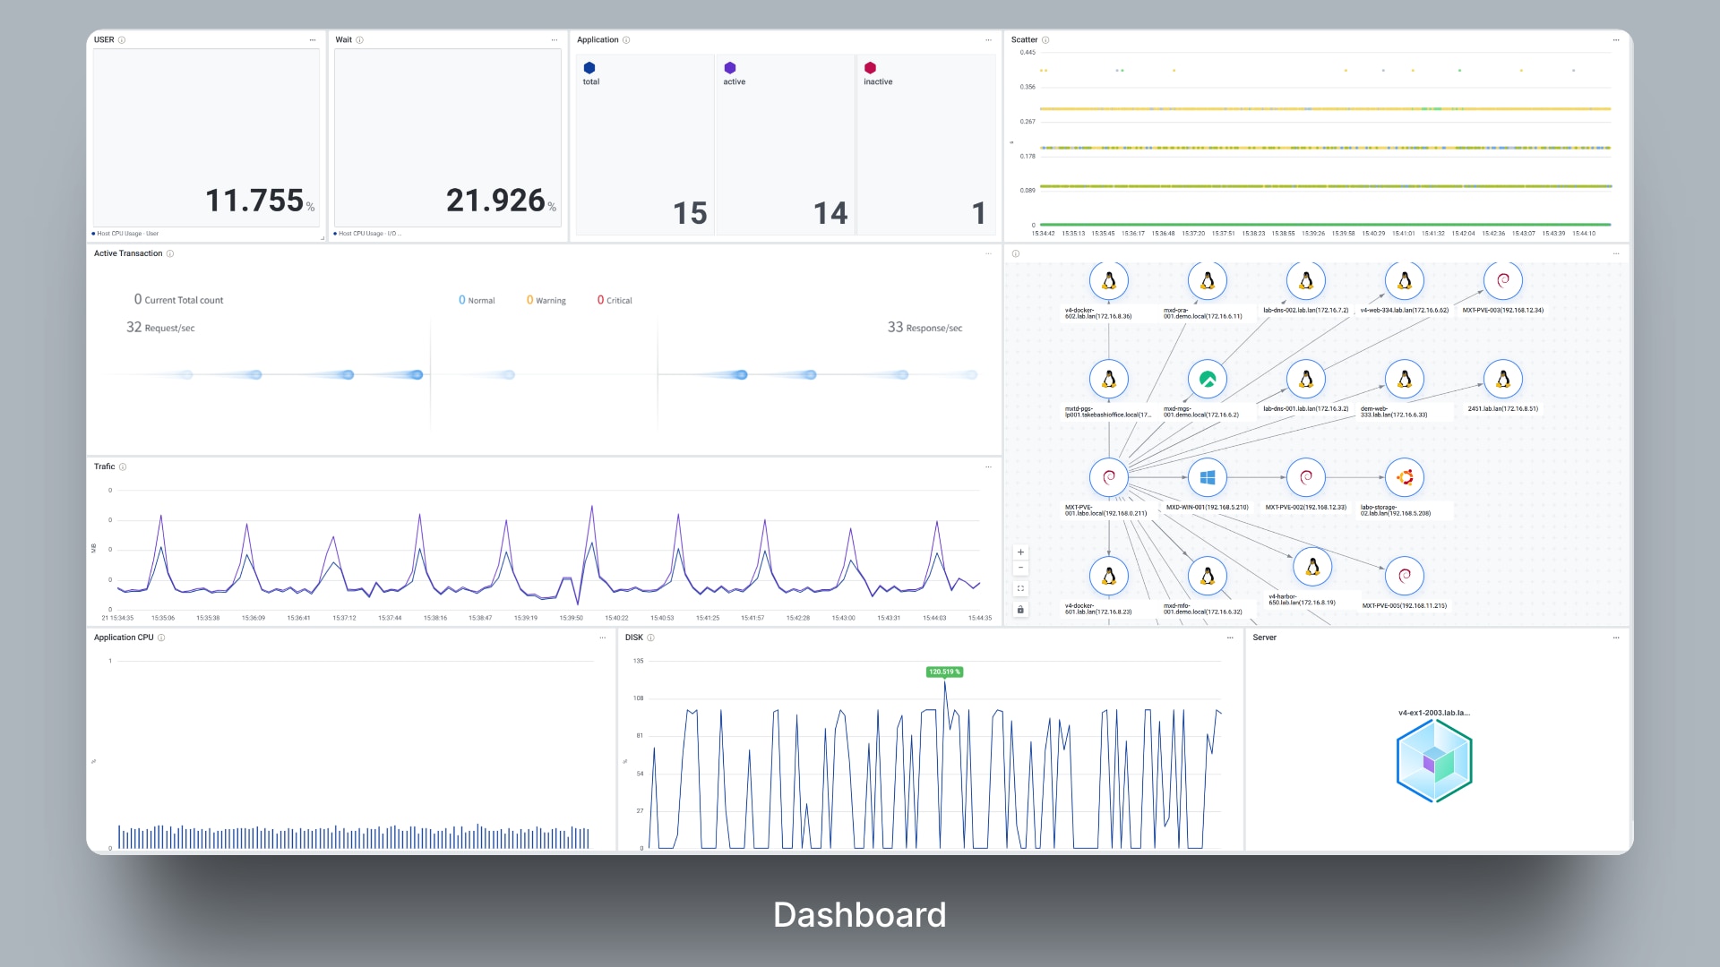Select the MXT-PVE-001 Debian hub node
The image size is (1720, 967).
click(x=1108, y=477)
